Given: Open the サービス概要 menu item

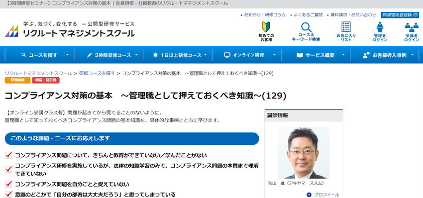Looking at the screenshot, I should (x=316, y=55).
